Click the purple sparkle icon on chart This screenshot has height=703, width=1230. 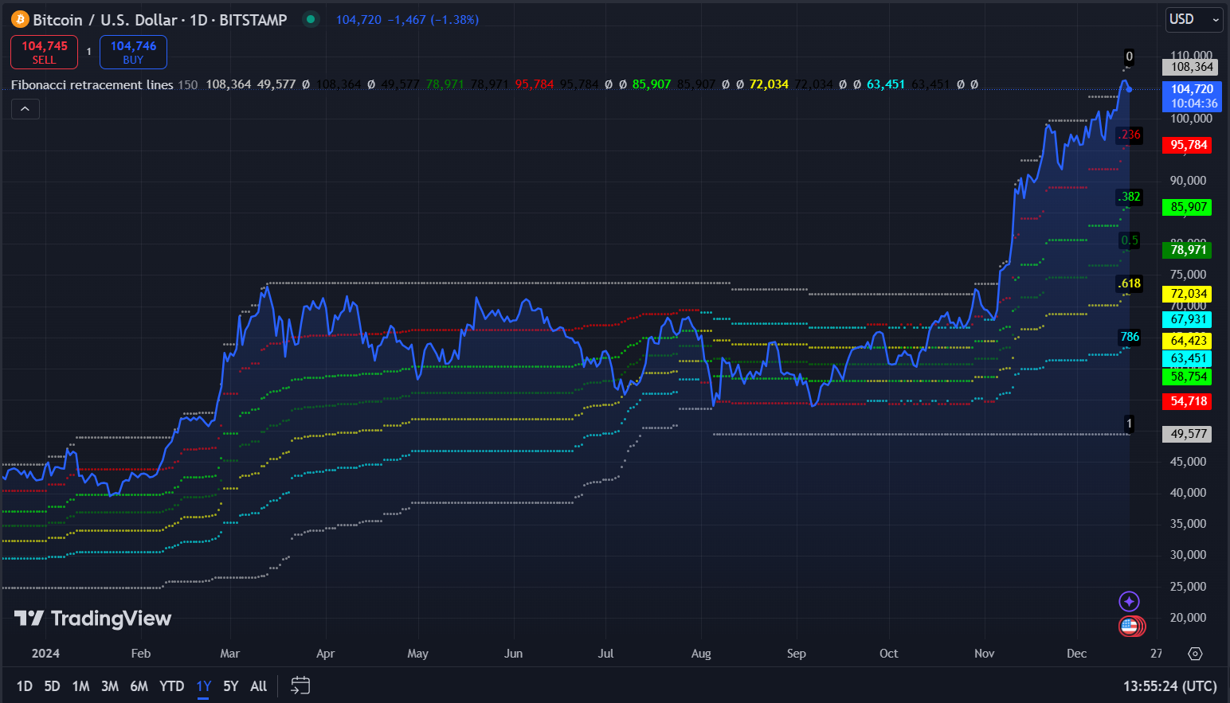1129,602
